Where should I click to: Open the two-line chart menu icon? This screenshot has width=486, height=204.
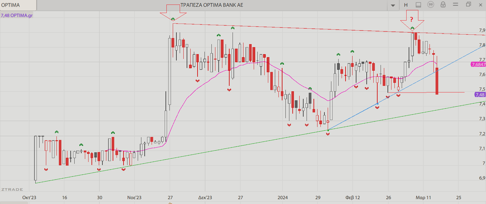[x=455, y=4]
